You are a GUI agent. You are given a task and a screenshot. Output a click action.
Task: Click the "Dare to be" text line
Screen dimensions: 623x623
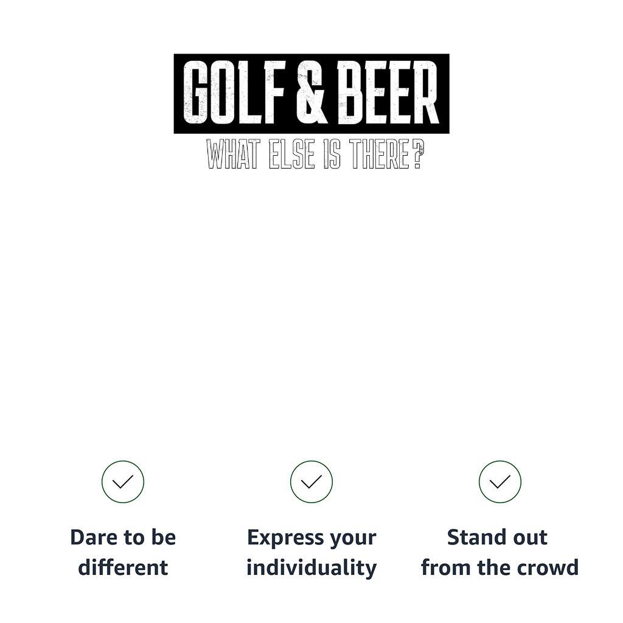point(123,538)
